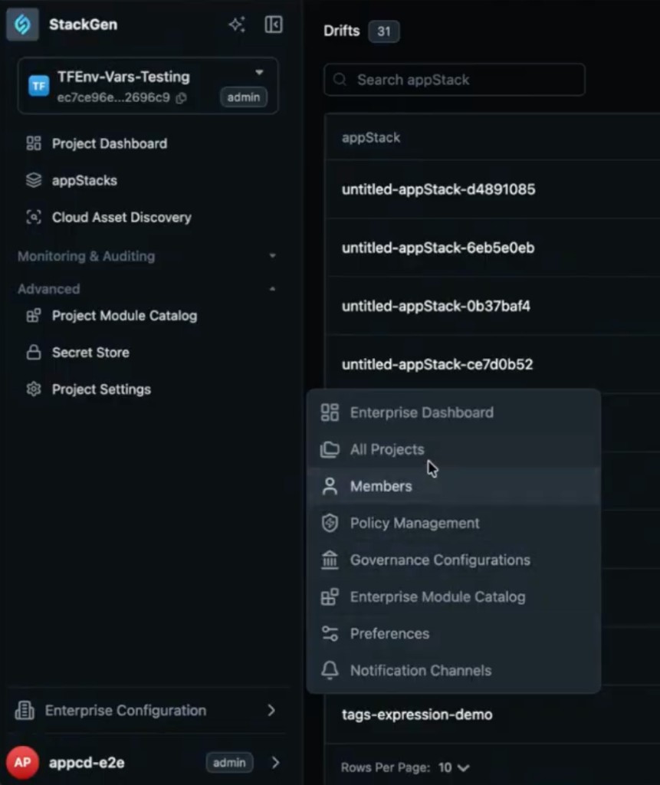Image resolution: width=660 pixels, height=785 pixels.
Task: Click the Drifts page heading
Action: pyautogui.click(x=342, y=31)
